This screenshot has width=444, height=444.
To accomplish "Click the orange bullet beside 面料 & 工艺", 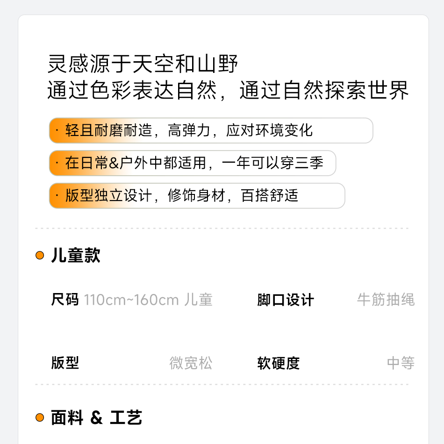I will coord(40,417).
